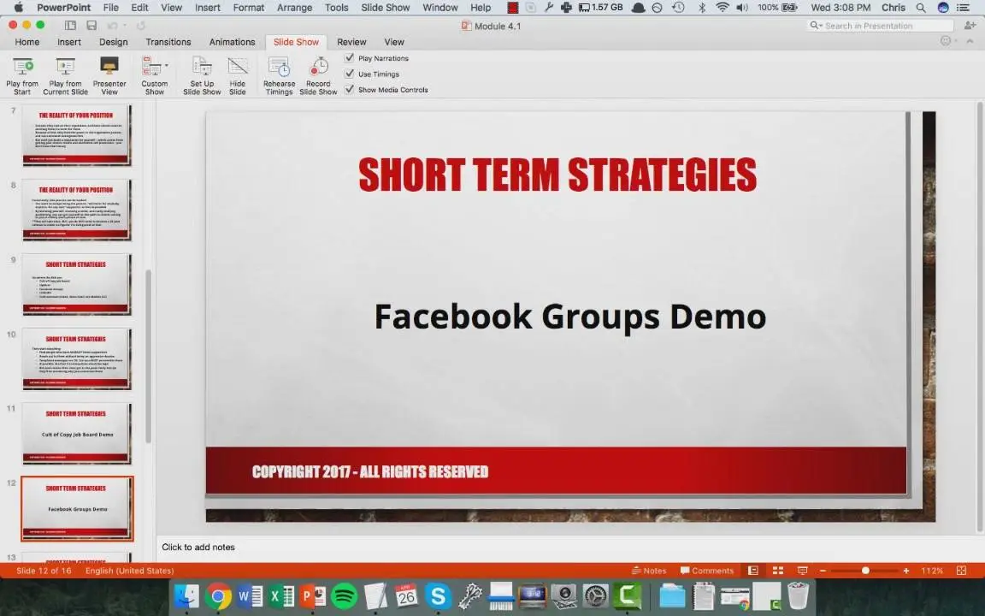Select slide 12 Facebook Groups Demo thumbnail
This screenshot has width=985, height=616.
(77, 508)
